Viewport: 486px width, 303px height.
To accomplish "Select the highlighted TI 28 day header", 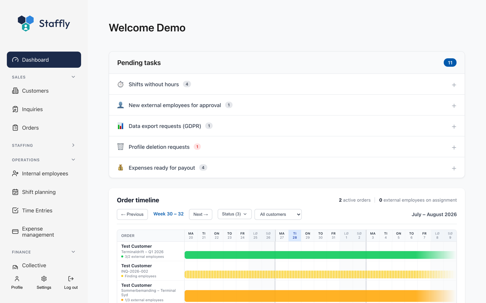I will coord(295,236).
